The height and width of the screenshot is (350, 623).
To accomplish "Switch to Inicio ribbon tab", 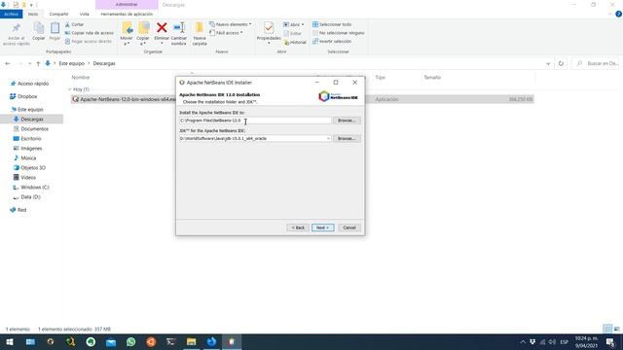I will click(33, 14).
